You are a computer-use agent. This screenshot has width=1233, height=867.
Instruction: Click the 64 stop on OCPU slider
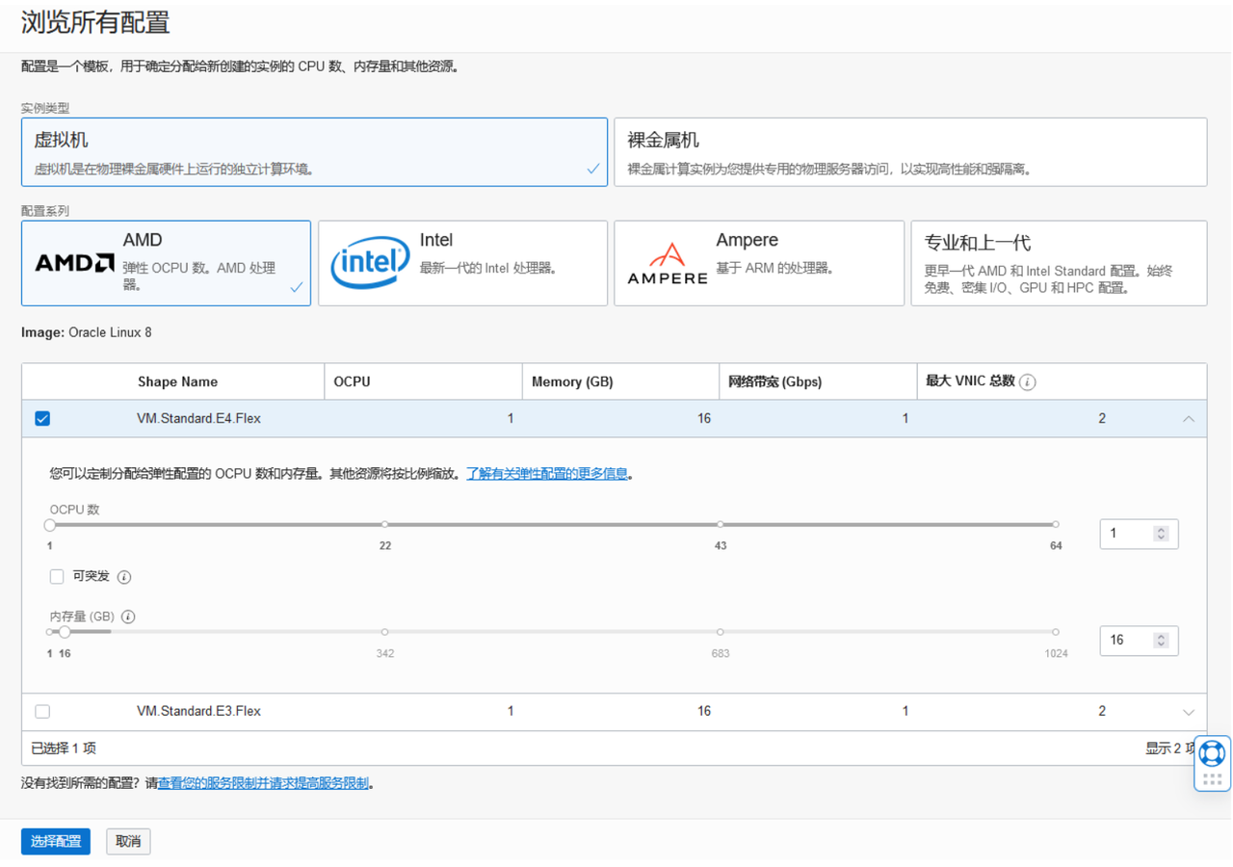pos(1056,525)
